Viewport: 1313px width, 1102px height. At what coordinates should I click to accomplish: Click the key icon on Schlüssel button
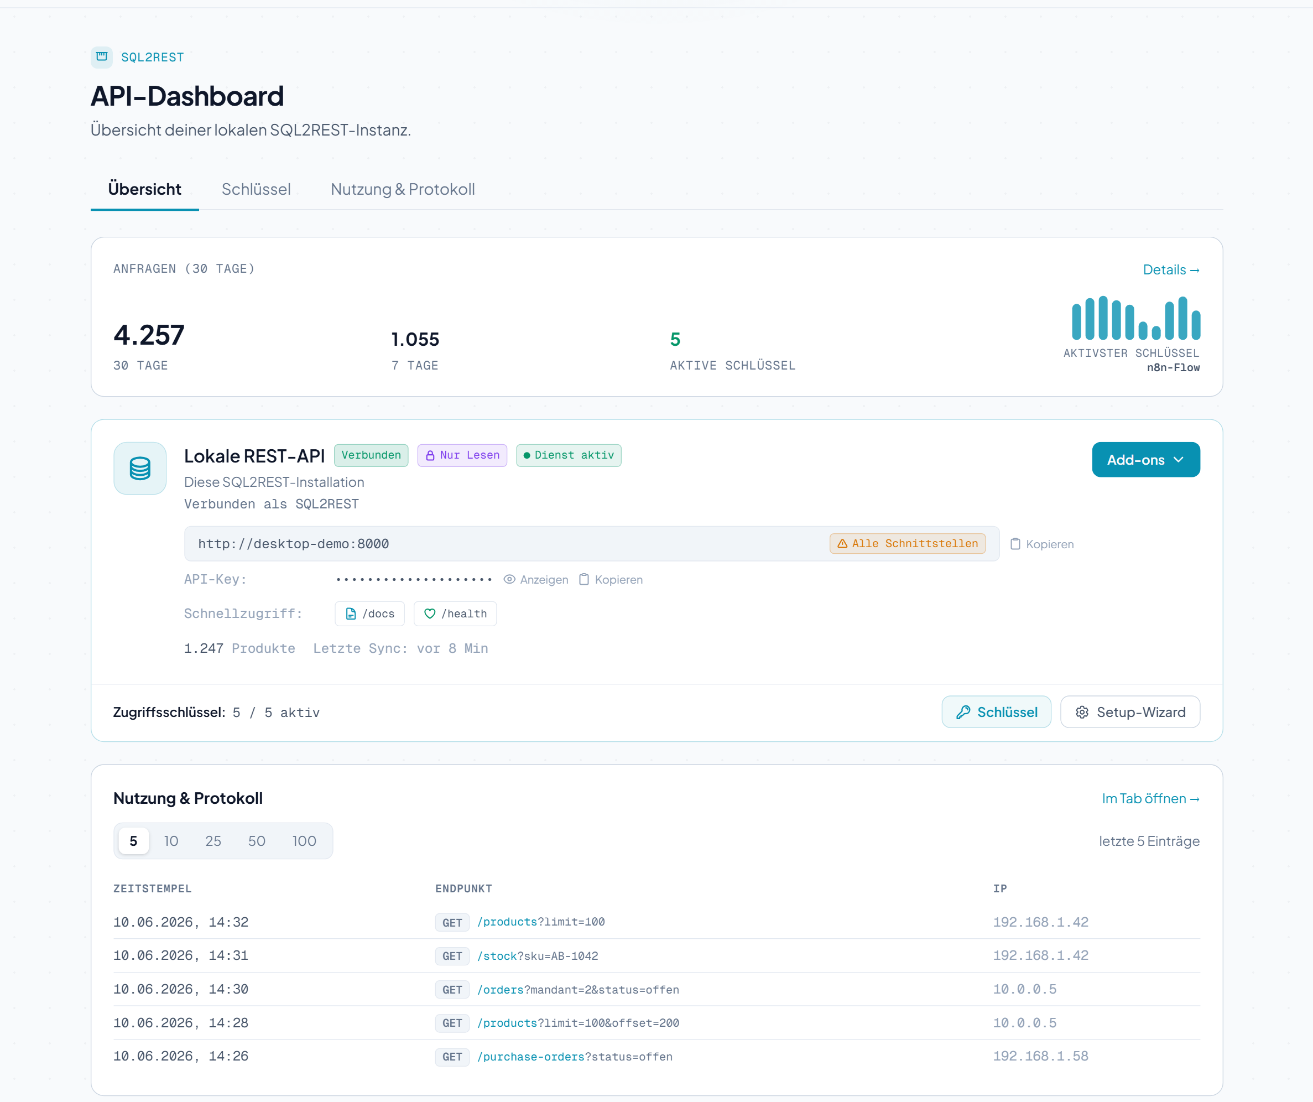pos(963,713)
